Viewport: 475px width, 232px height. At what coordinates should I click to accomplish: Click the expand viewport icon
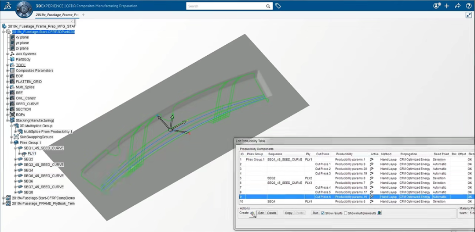pyautogui.click(x=469, y=15)
